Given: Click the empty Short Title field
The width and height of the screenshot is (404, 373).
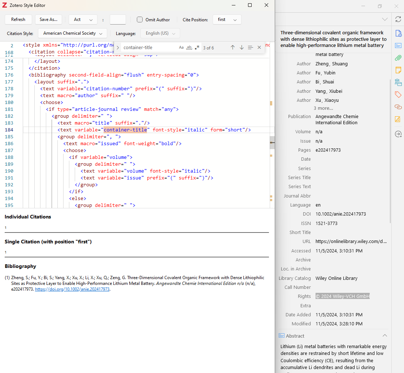Looking at the screenshot, I should (x=351, y=232).
